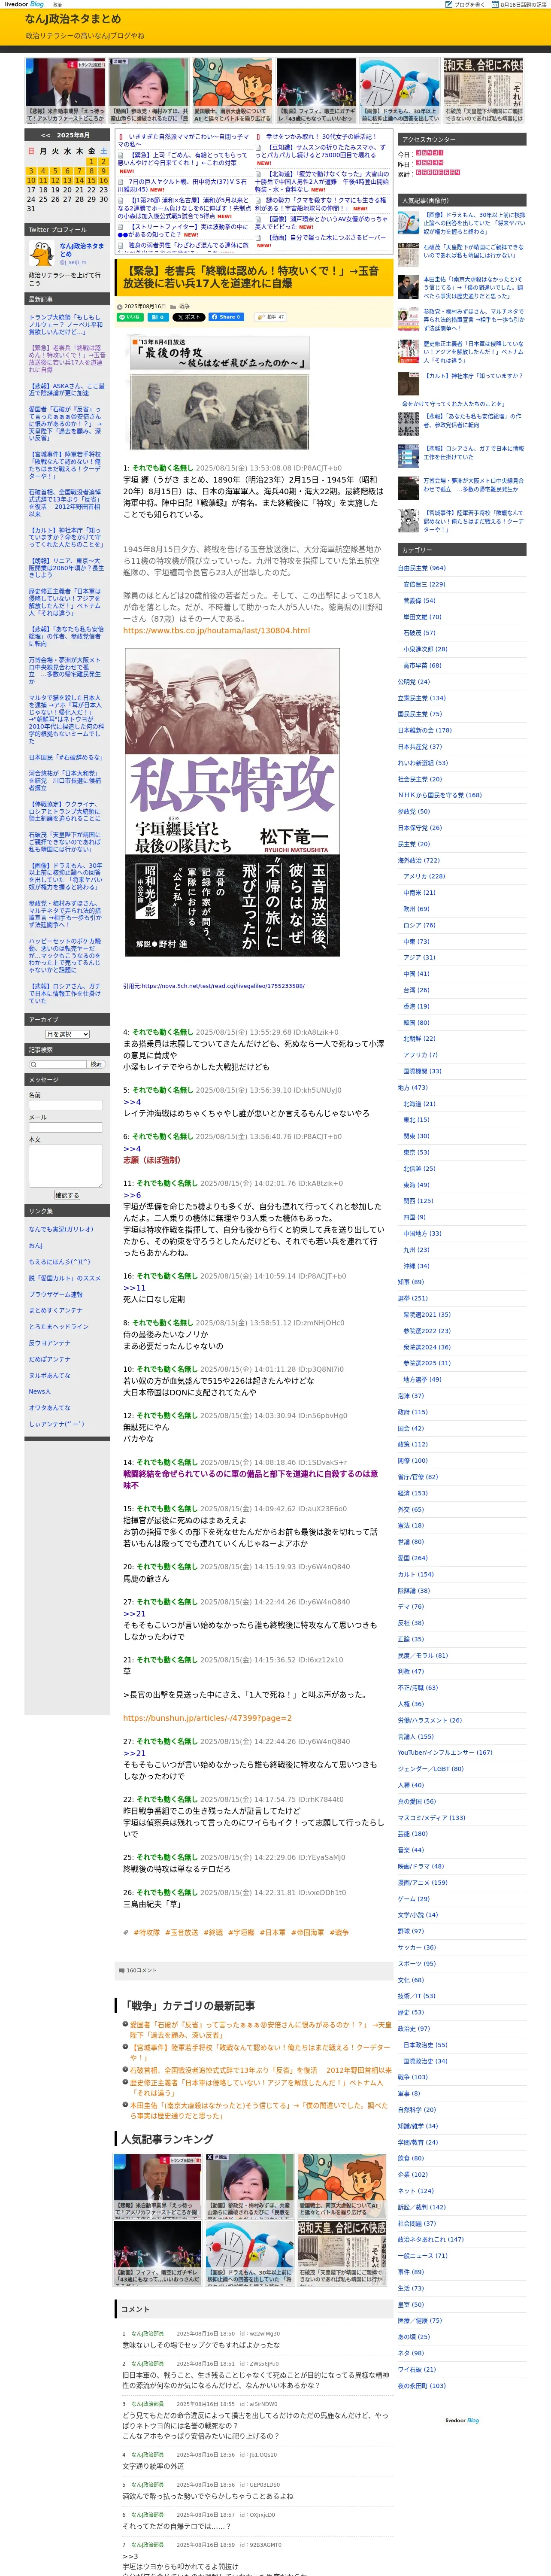The image size is (551, 2576).
Task: Click the 本文 message textarea
Action: (x=66, y=1166)
